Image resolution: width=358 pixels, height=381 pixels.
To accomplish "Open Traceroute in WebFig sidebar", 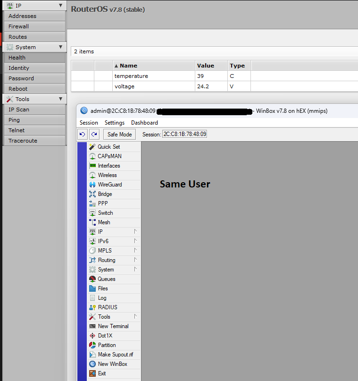I will [x=35, y=141].
